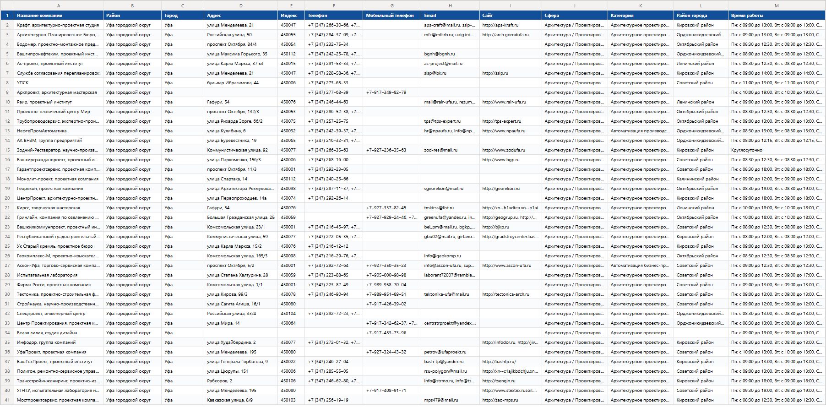Select row number 15
This screenshot has width=826, height=413.
(x=7, y=150)
